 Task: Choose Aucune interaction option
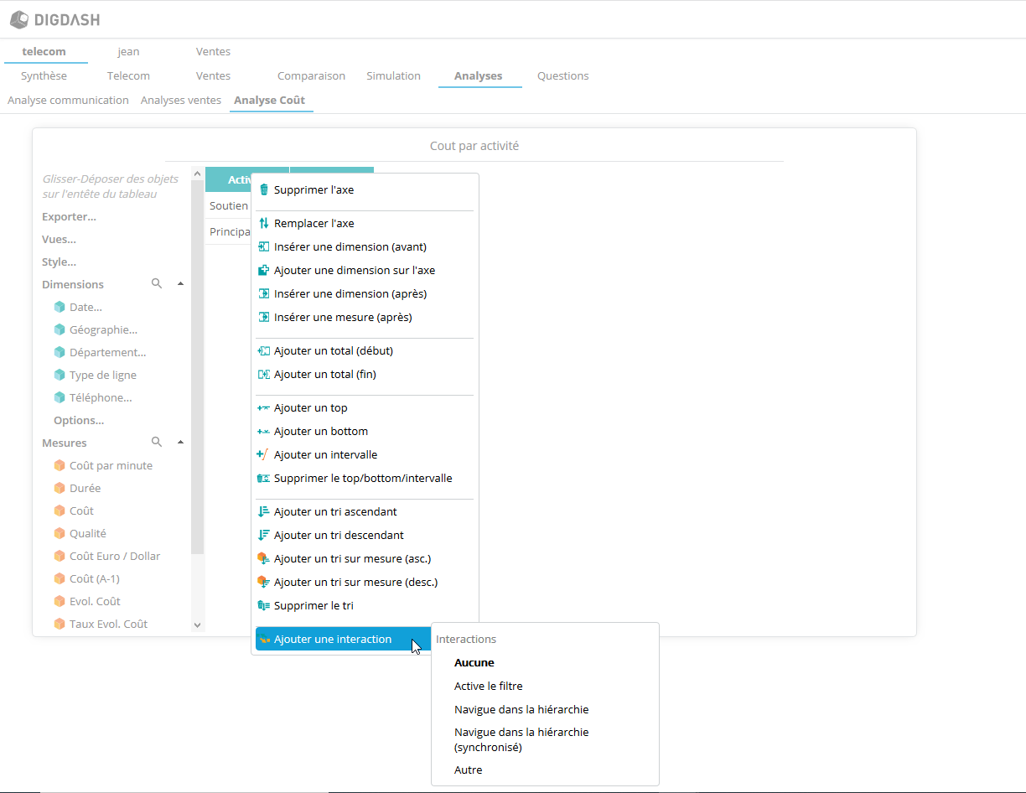coord(474,662)
